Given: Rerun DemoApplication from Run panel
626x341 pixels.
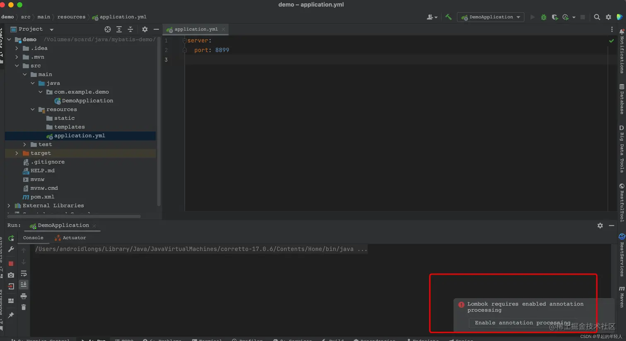Looking at the screenshot, I should 11,238.
